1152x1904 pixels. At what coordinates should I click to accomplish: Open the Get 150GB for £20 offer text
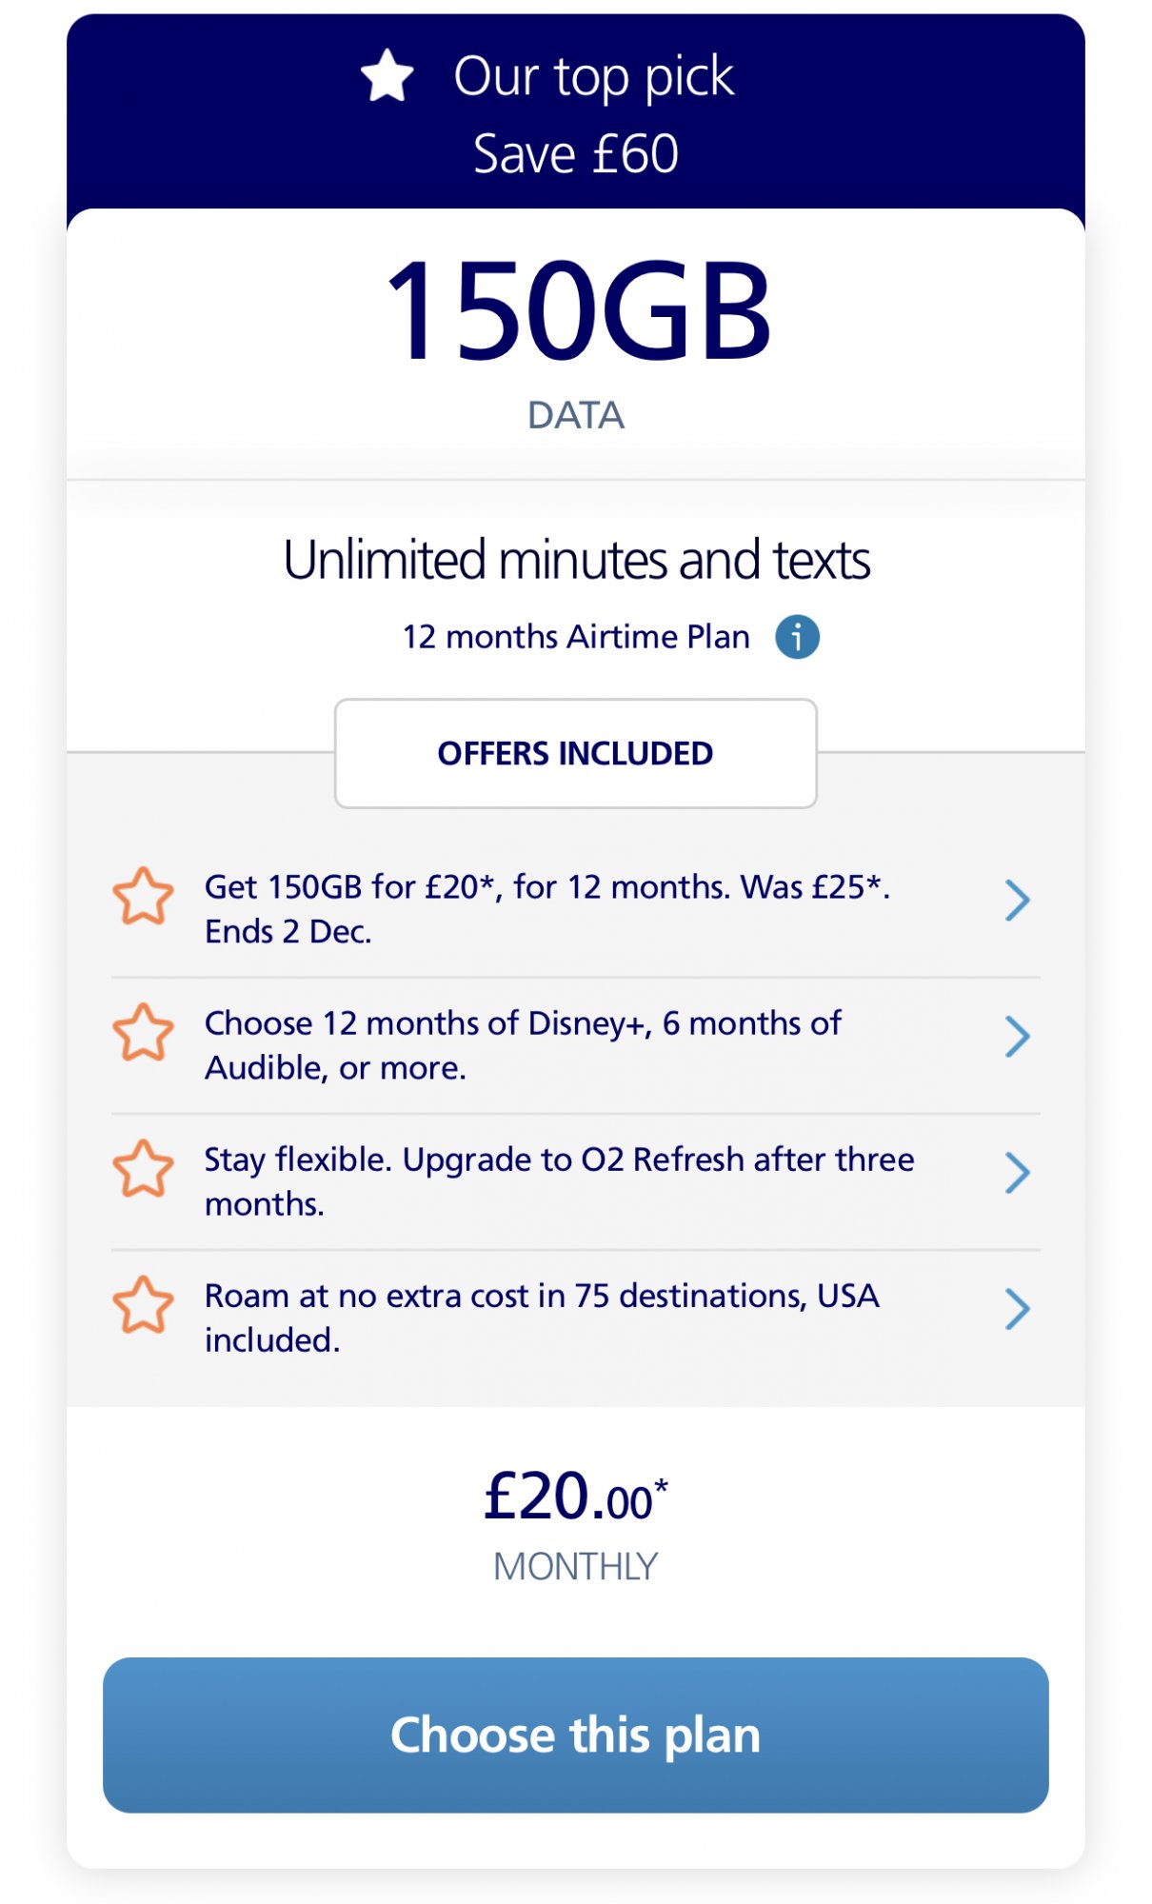pyautogui.click(x=546, y=908)
